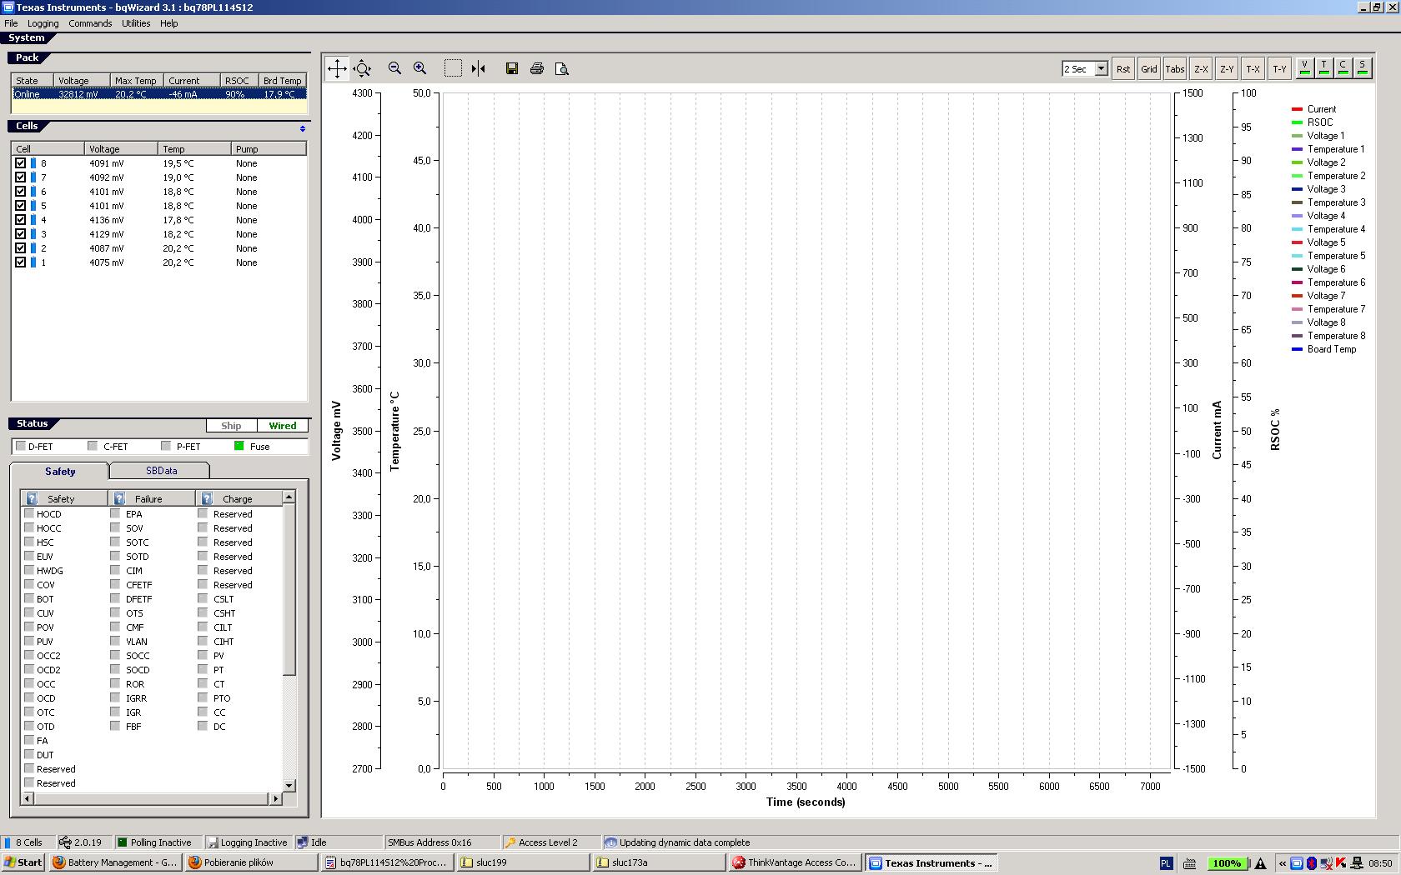Screen dimensions: 1401x875
Task: Uncheck the Cell 3 checkbox
Action: coord(21,234)
